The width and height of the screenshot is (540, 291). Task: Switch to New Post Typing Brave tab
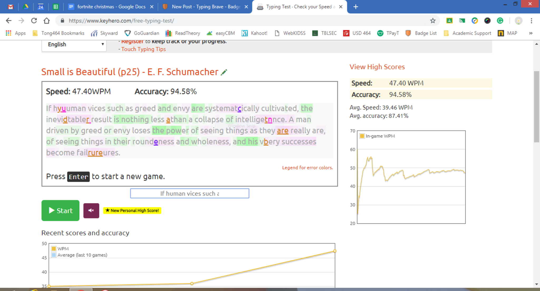[205, 7]
